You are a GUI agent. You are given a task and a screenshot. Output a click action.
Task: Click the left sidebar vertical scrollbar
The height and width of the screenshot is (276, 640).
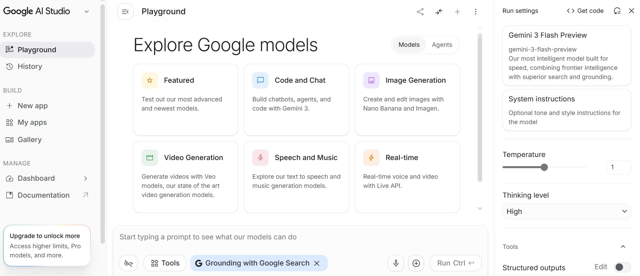click(x=103, y=124)
